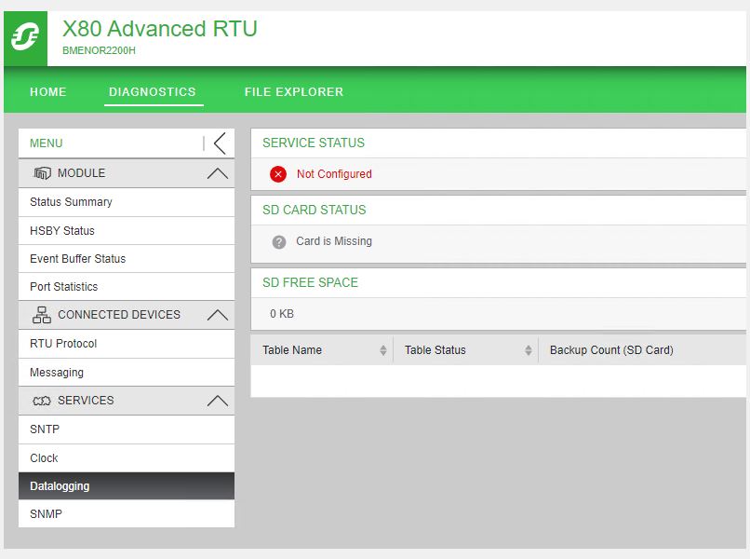750x559 pixels.
Task: Click the Card is Missing text
Action: pos(334,241)
